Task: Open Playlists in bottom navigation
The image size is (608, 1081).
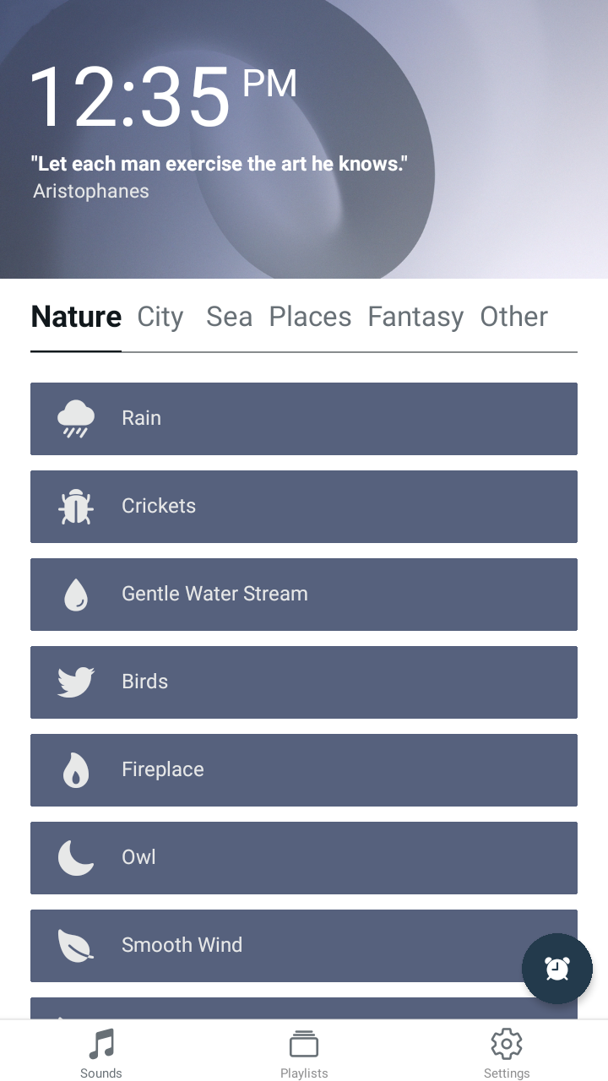Action: pyautogui.click(x=304, y=1053)
